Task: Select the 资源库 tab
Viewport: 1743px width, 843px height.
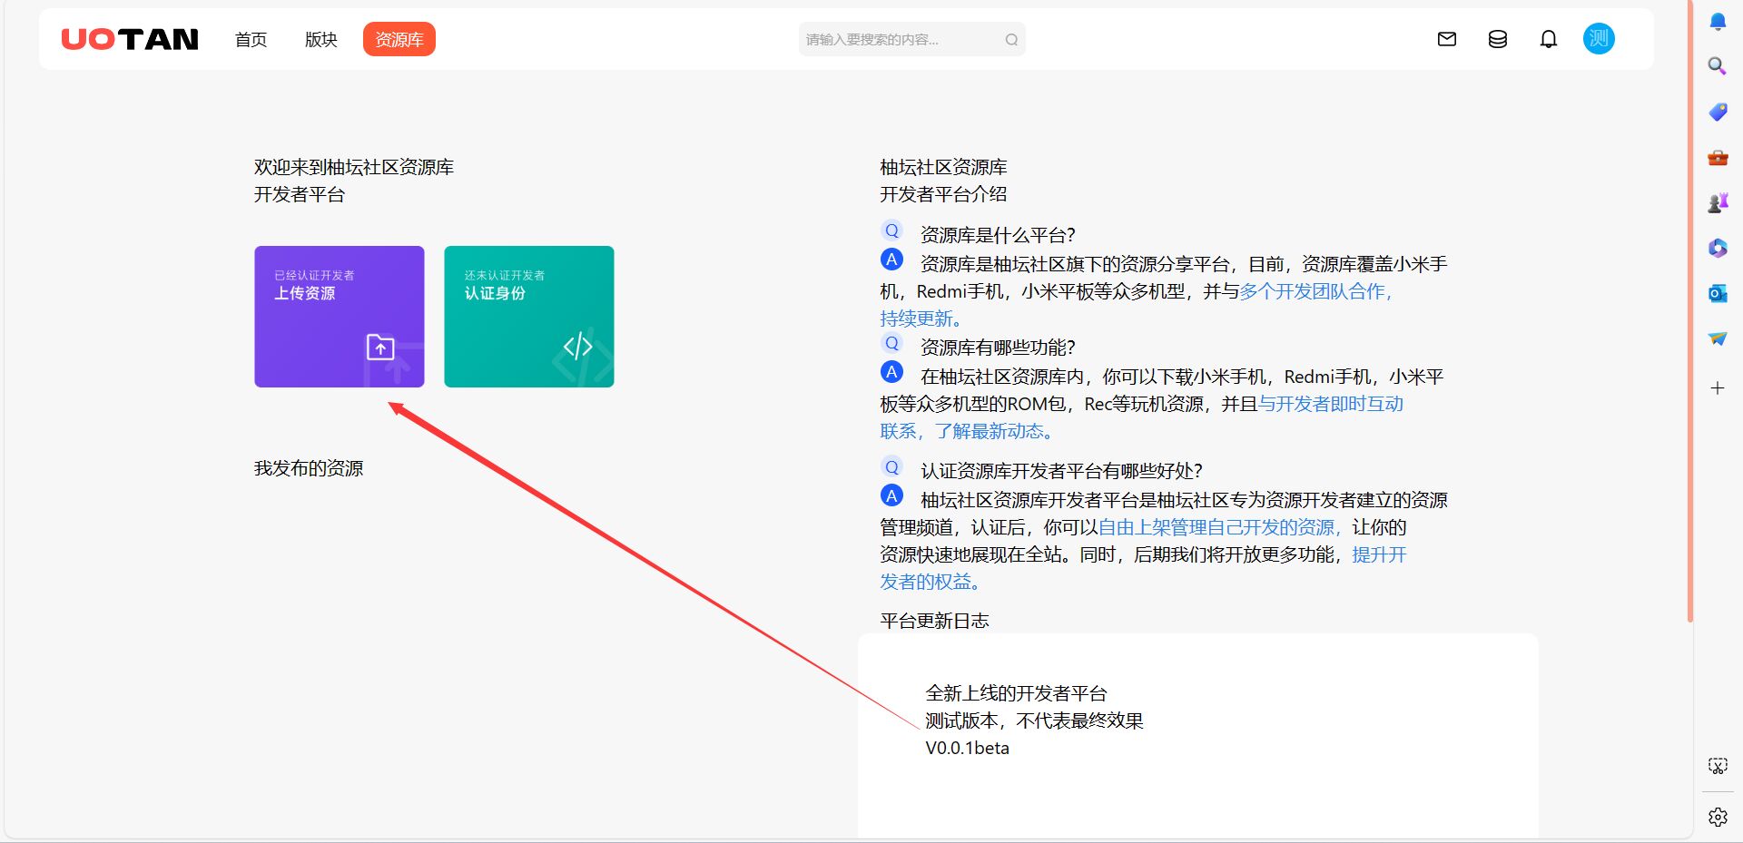Action: [x=399, y=40]
